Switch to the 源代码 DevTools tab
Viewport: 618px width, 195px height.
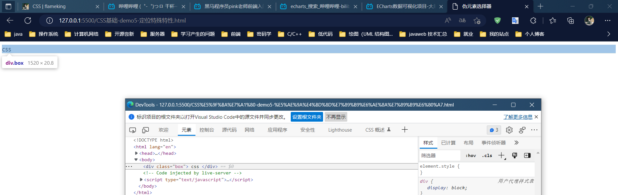pos(229,130)
